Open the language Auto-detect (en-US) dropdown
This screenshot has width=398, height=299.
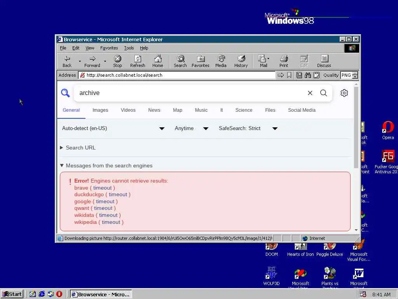tap(113, 128)
